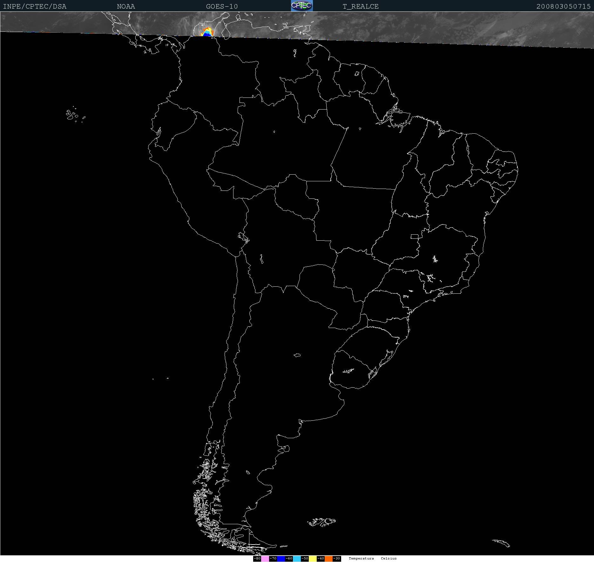Click the South Georgia island outline
The image size is (594, 562).
point(501,543)
